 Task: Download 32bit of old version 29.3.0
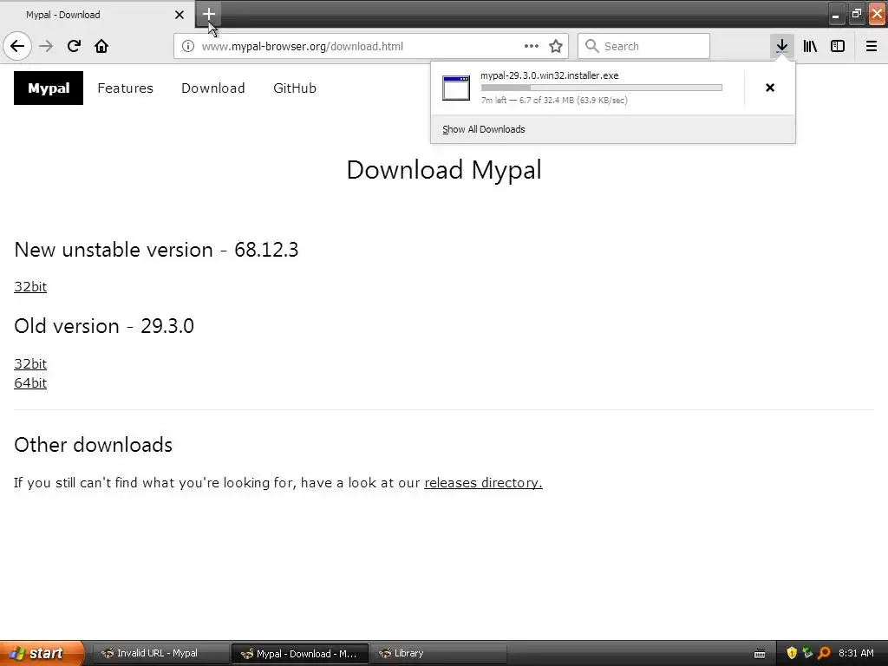coord(30,363)
